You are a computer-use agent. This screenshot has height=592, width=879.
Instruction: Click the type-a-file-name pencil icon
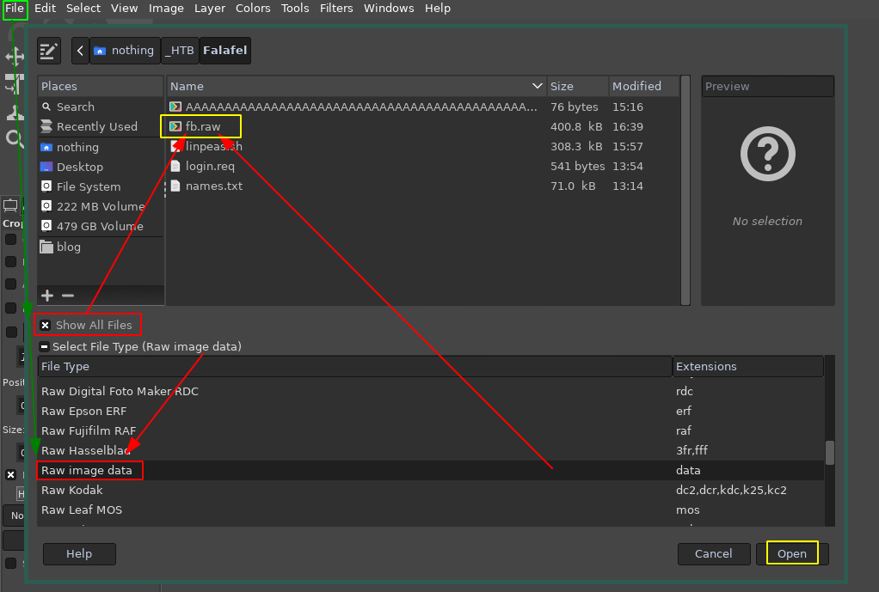click(49, 51)
